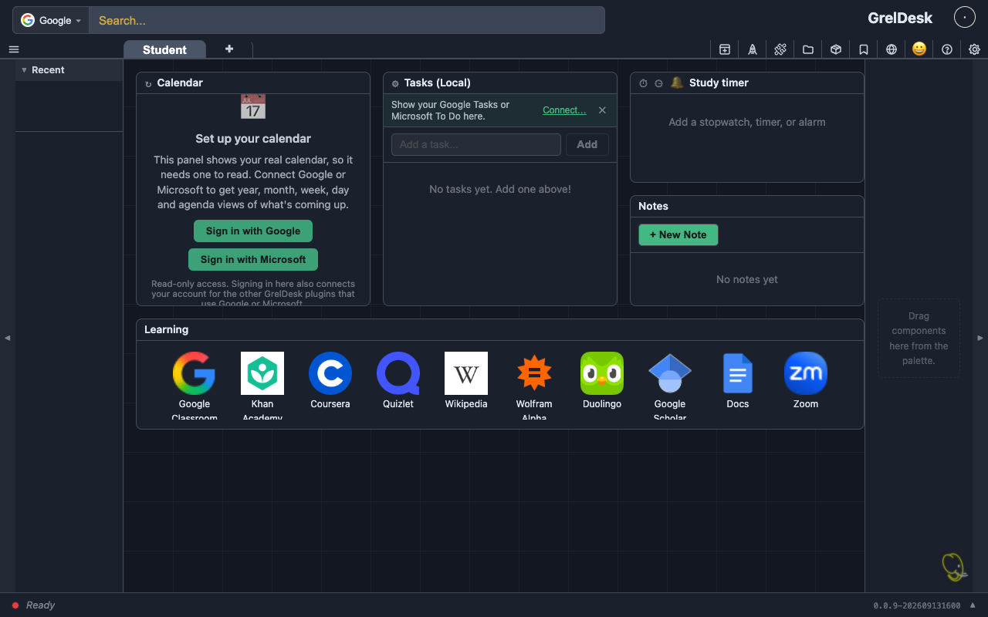This screenshot has height=617, width=988.
Task: Click the 'No notes yet' text
Action: point(747,279)
